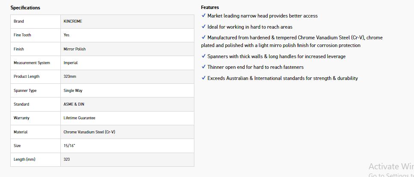
Task: Click the Lifetime Guarantee warranty value
Action: tap(79, 118)
